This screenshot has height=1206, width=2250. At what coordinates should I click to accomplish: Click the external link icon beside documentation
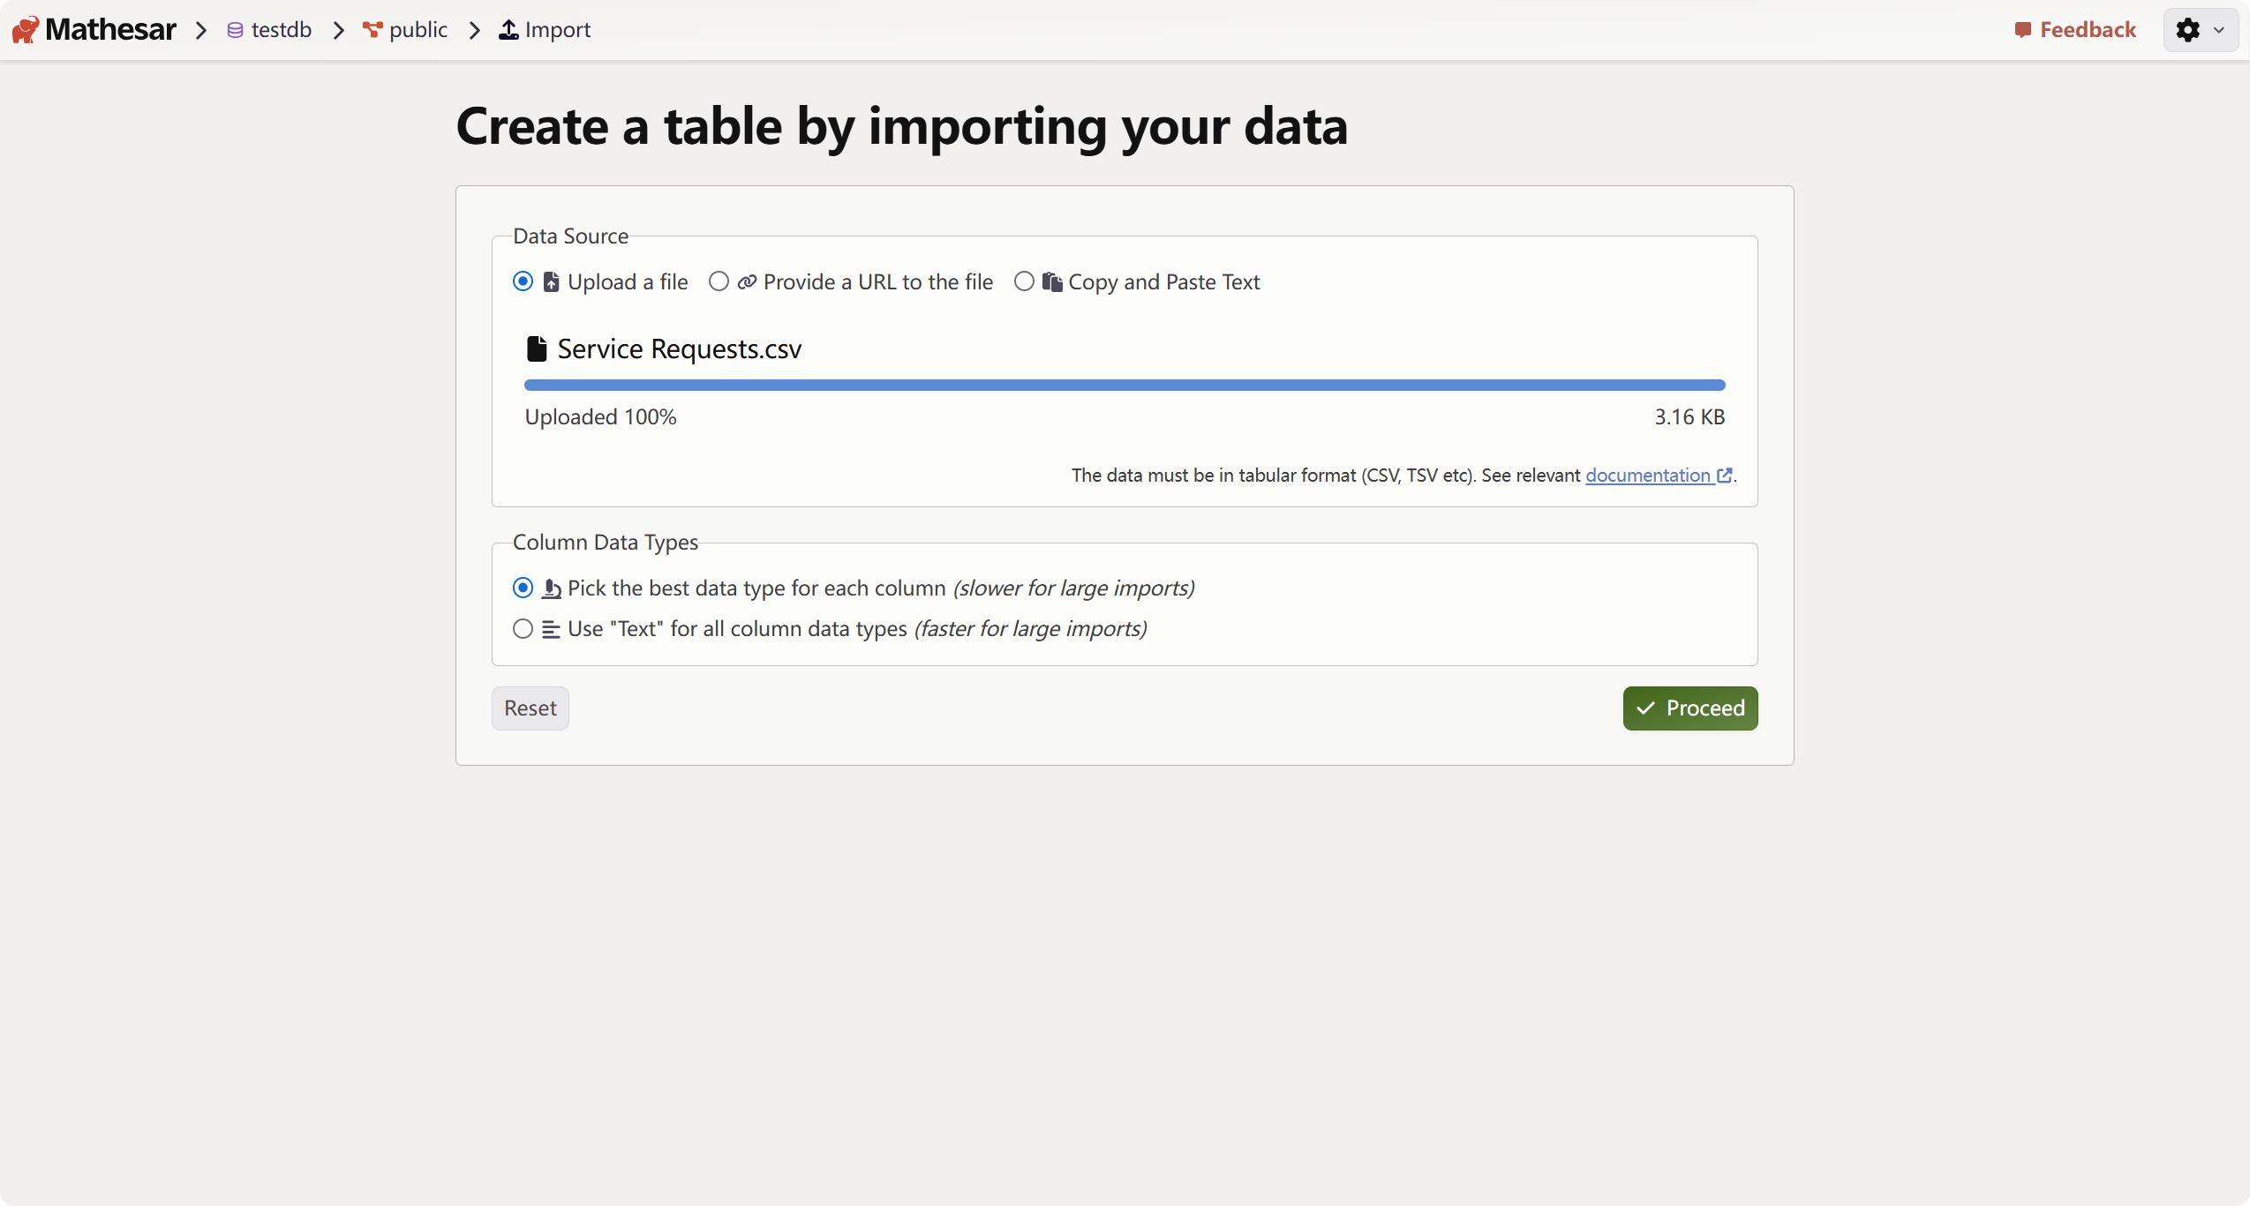point(1724,476)
